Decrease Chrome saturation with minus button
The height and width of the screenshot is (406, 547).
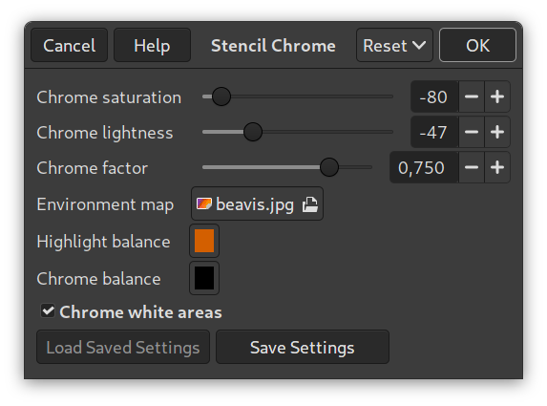[472, 96]
